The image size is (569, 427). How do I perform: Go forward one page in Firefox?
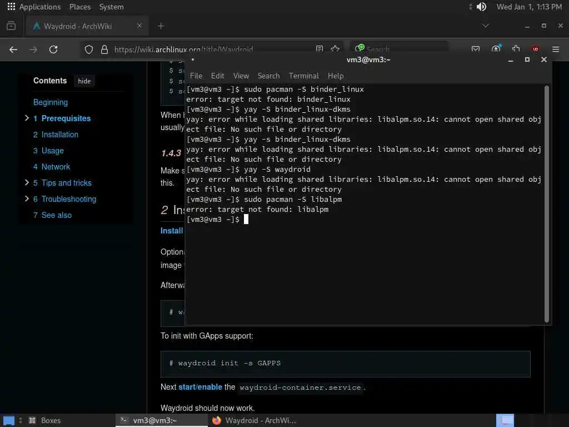pos(33,49)
